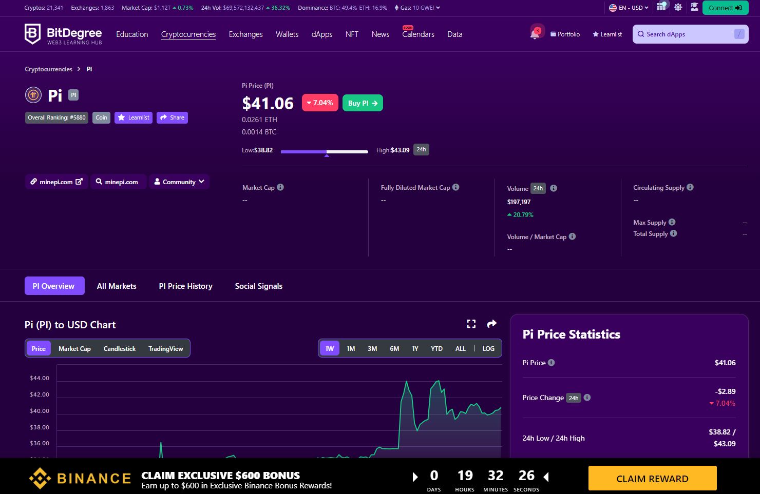
Task: Open the Cryptocurrencies nav menu
Action: (188, 34)
